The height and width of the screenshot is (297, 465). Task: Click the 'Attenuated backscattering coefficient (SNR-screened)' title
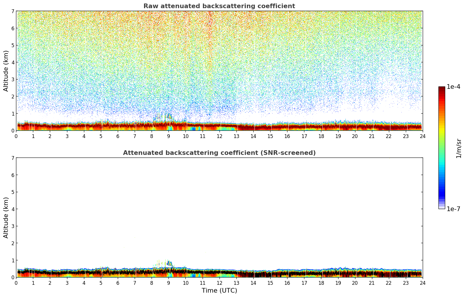pos(219,153)
